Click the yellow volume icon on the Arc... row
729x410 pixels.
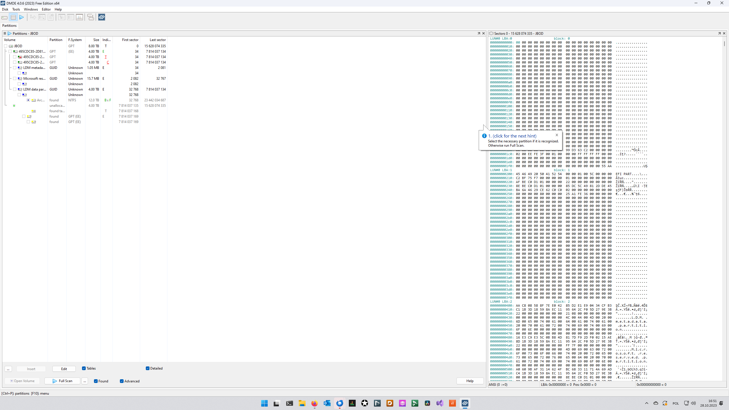tap(34, 100)
